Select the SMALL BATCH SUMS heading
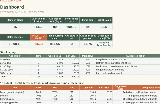The width and height of the screenshot is (160, 104). [11, 1]
